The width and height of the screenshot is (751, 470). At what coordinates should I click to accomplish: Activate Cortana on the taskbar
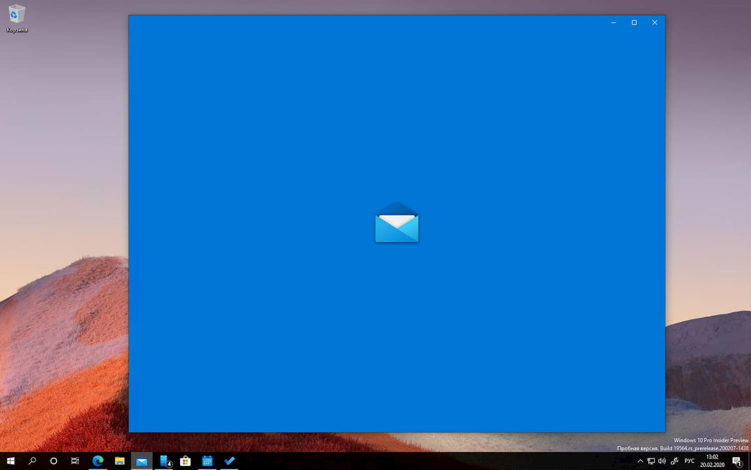click(54, 461)
